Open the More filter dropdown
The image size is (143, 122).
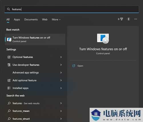click(x=56, y=20)
